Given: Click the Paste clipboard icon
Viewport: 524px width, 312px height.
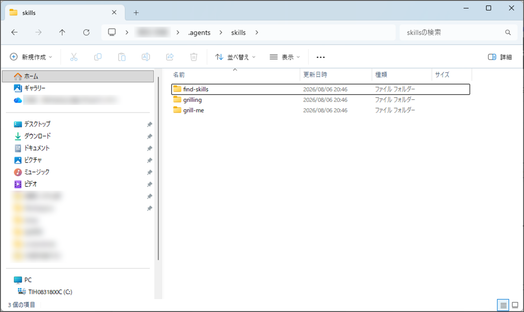Looking at the screenshot, I should (121, 57).
